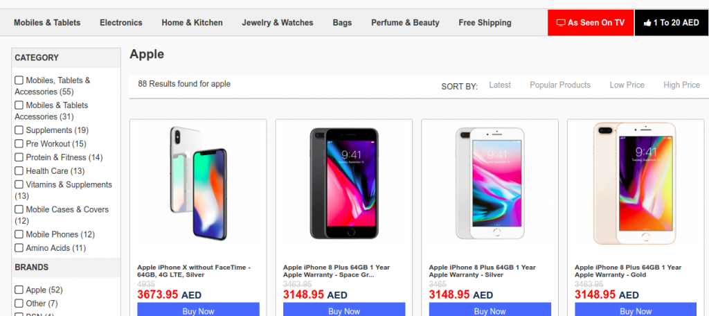Click the TV icon in As Seen On TV
The width and height of the screenshot is (709, 316).
pyautogui.click(x=561, y=23)
